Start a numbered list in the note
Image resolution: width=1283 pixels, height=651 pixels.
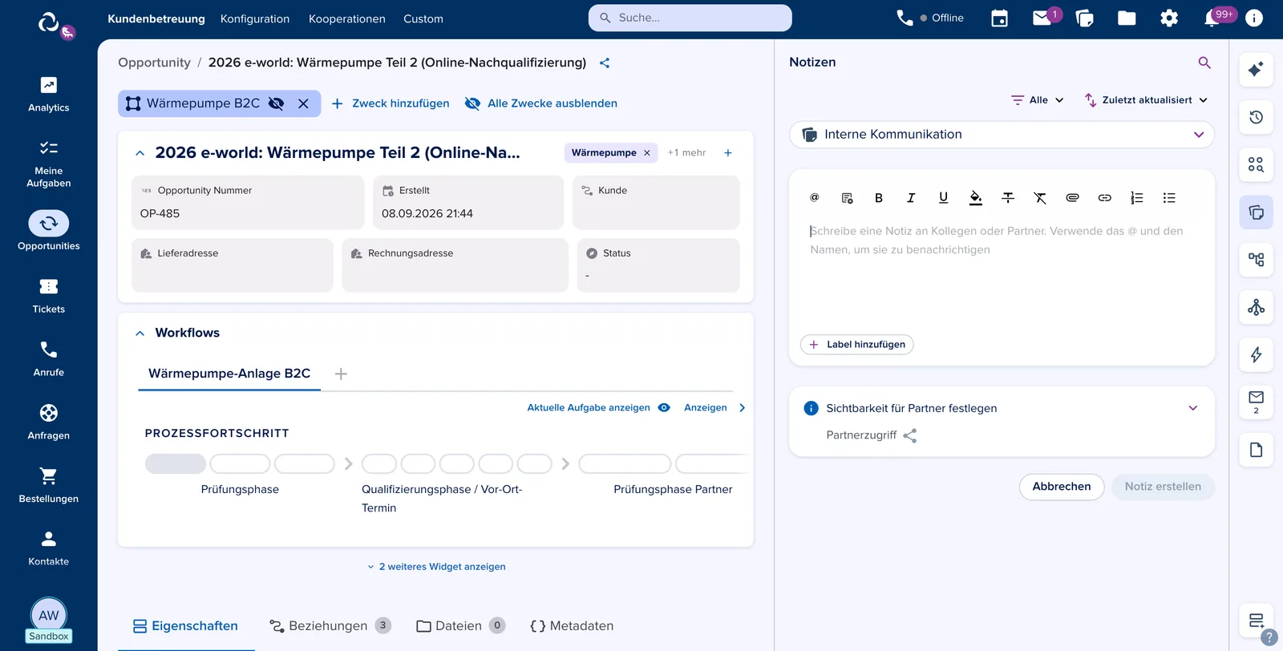tap(1137, 198)
